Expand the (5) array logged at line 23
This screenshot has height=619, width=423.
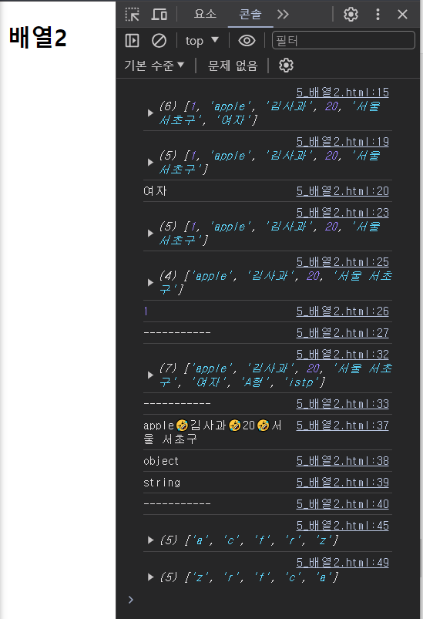tap(150, 234)
